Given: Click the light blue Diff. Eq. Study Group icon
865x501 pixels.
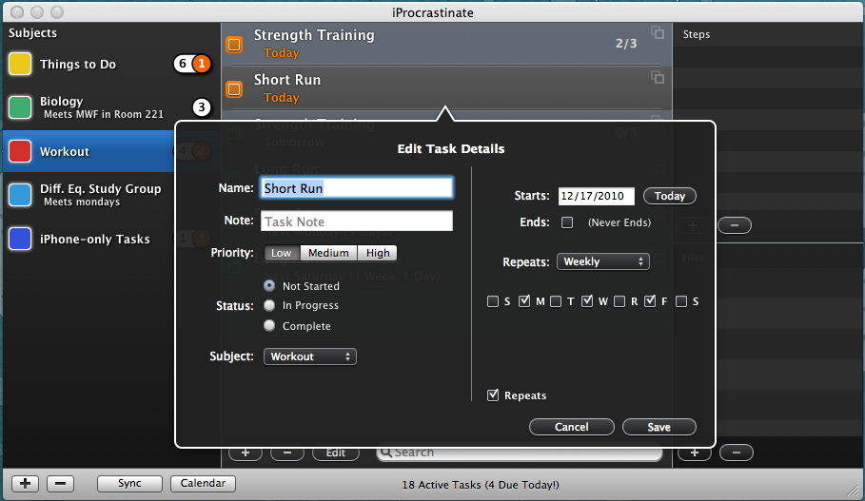Looking at the screenshot, I should [x=20, y=195].
